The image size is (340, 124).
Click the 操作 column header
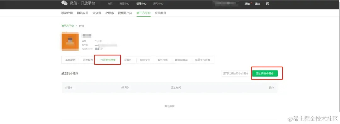(271, 88)
